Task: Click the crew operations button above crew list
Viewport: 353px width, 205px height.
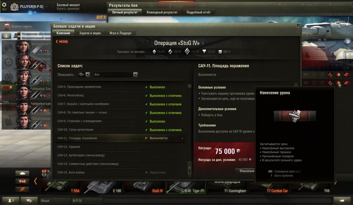Action: 6,36
